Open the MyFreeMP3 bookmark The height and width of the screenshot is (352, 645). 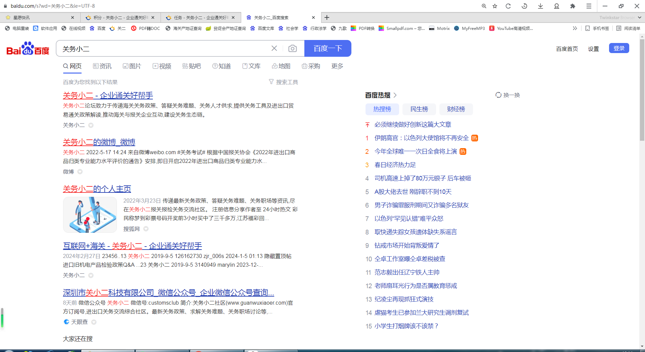click(x=469, y=29)
